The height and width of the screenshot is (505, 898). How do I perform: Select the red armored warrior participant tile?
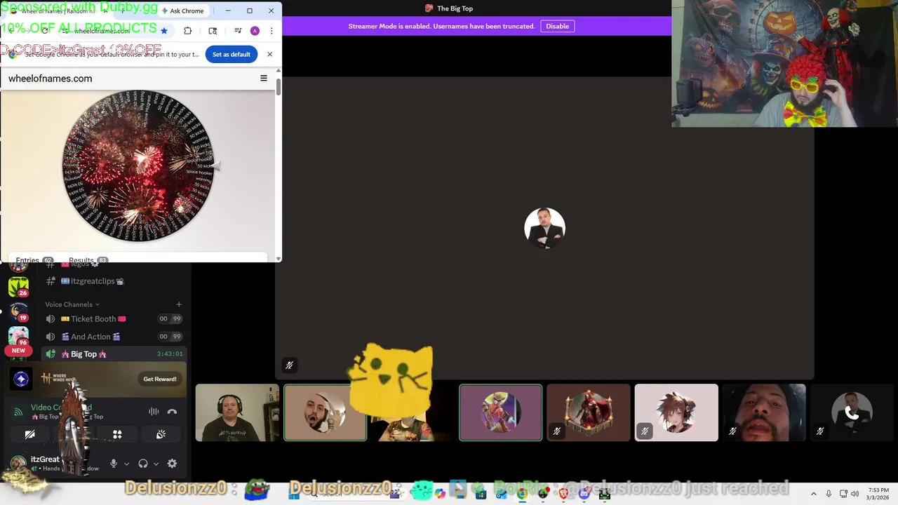[x=588, y=412]
